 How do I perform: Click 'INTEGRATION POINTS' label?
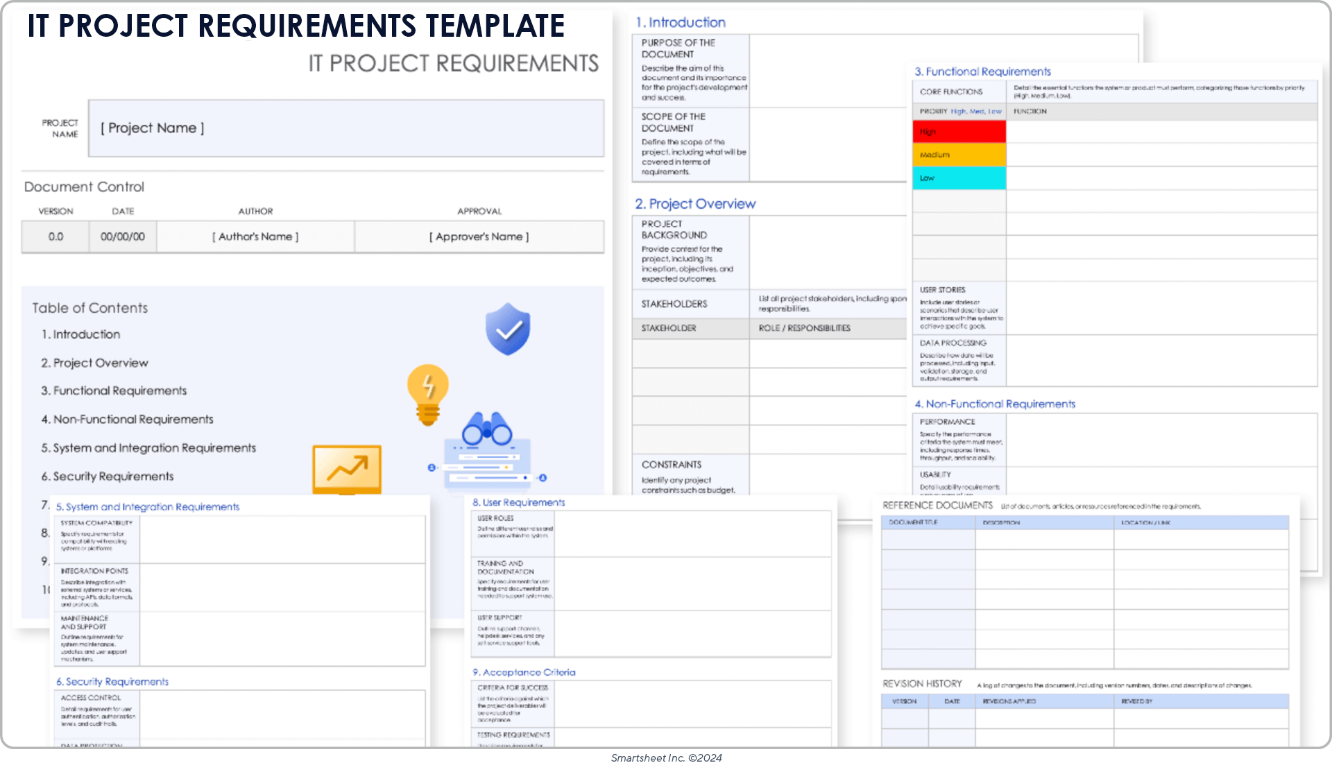coord(94,571)
